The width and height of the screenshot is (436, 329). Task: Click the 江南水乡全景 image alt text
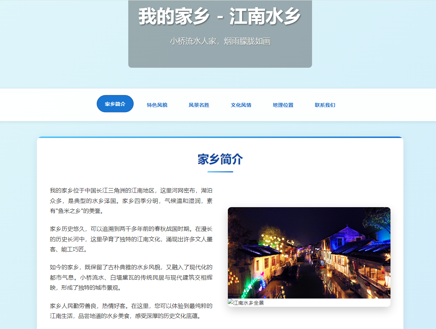(x=249, y=303)
